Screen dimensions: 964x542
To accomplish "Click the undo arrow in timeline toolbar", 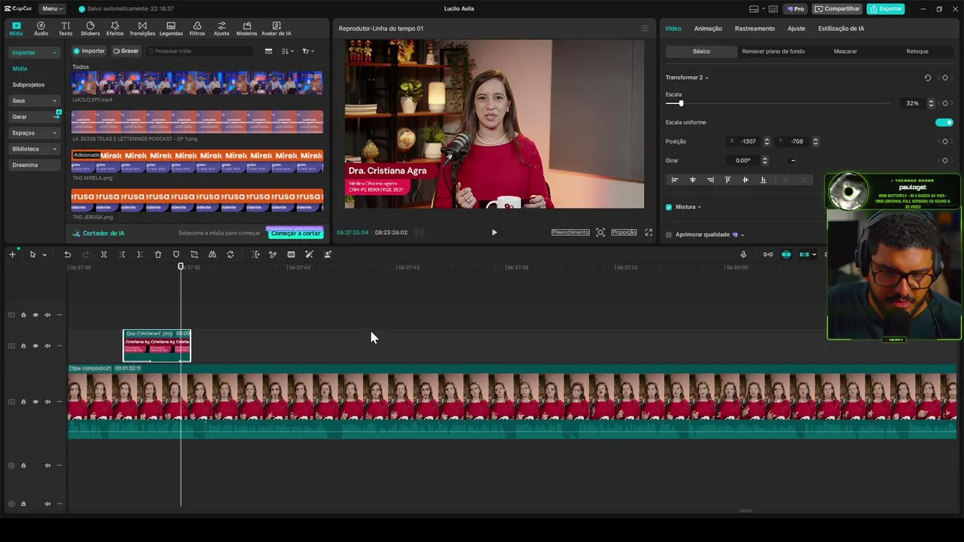I will pyautogui.click(x=67, y=254).
